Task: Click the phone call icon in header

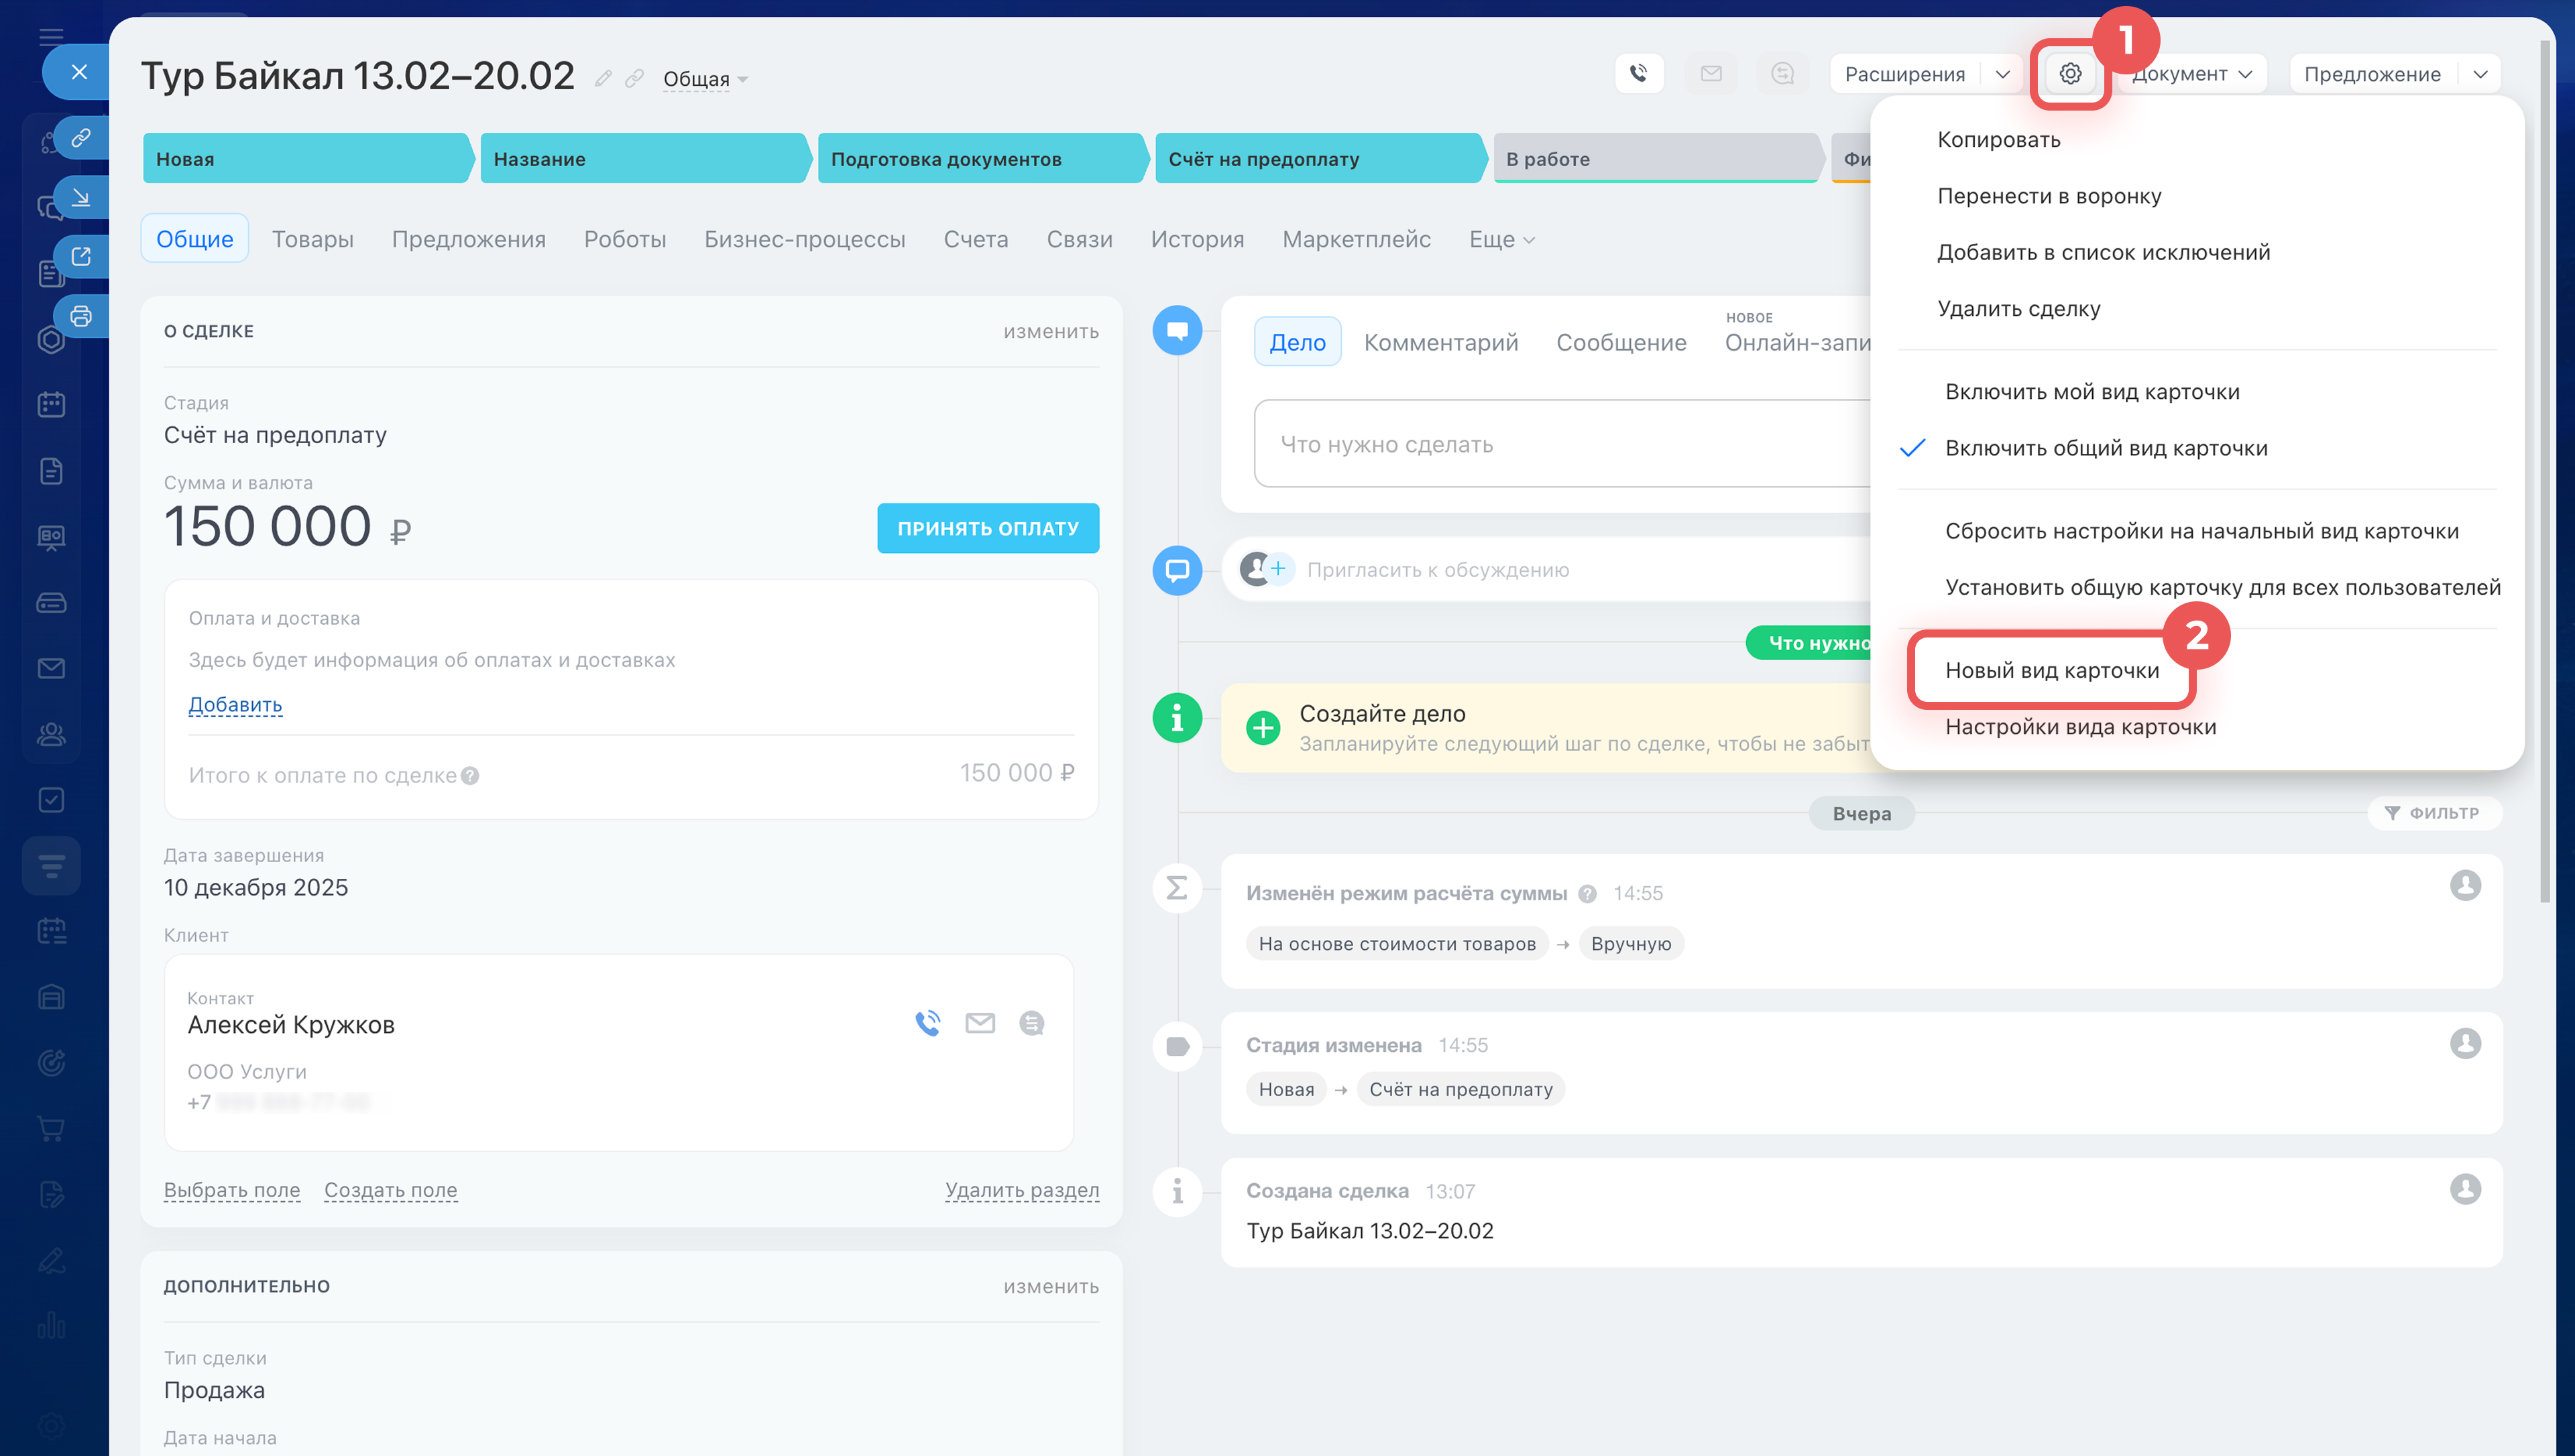Action: pos(1638,74)
